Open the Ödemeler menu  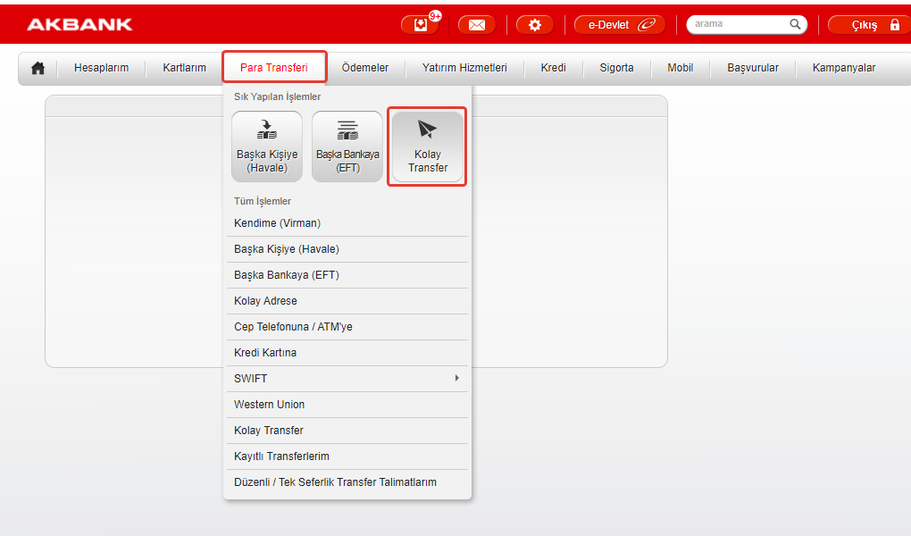(x=365, y=68)
